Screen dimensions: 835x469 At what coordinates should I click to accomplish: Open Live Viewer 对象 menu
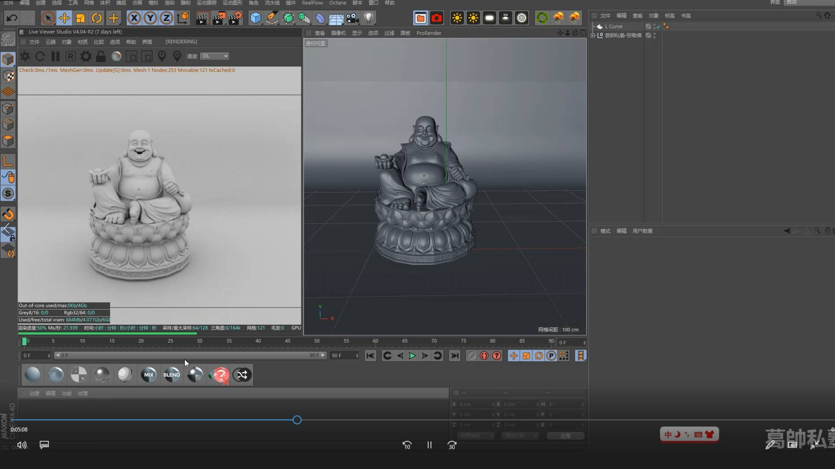tap(66, 42)
